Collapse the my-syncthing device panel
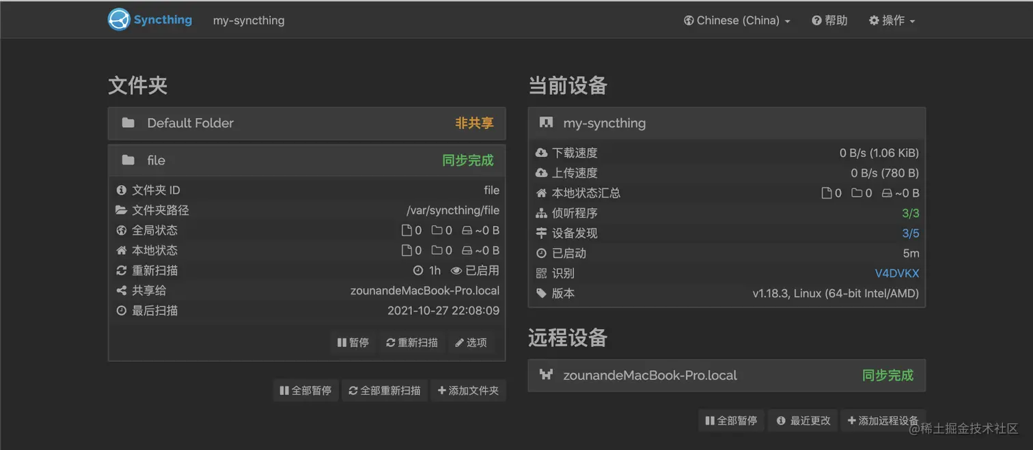 tap(727, 123)
